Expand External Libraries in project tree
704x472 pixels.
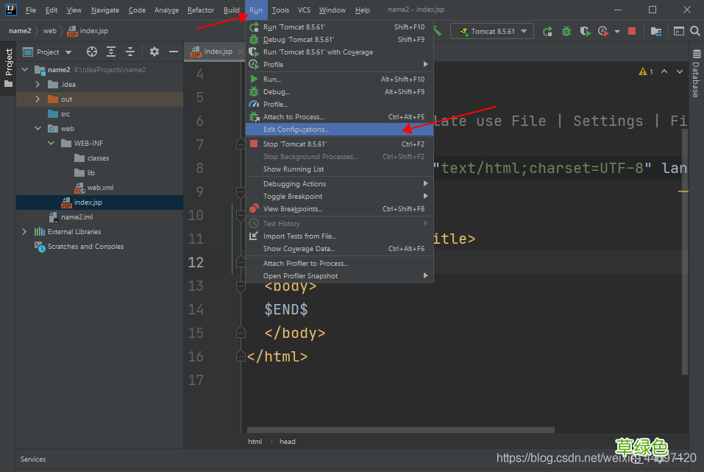(x=24, y=232)
